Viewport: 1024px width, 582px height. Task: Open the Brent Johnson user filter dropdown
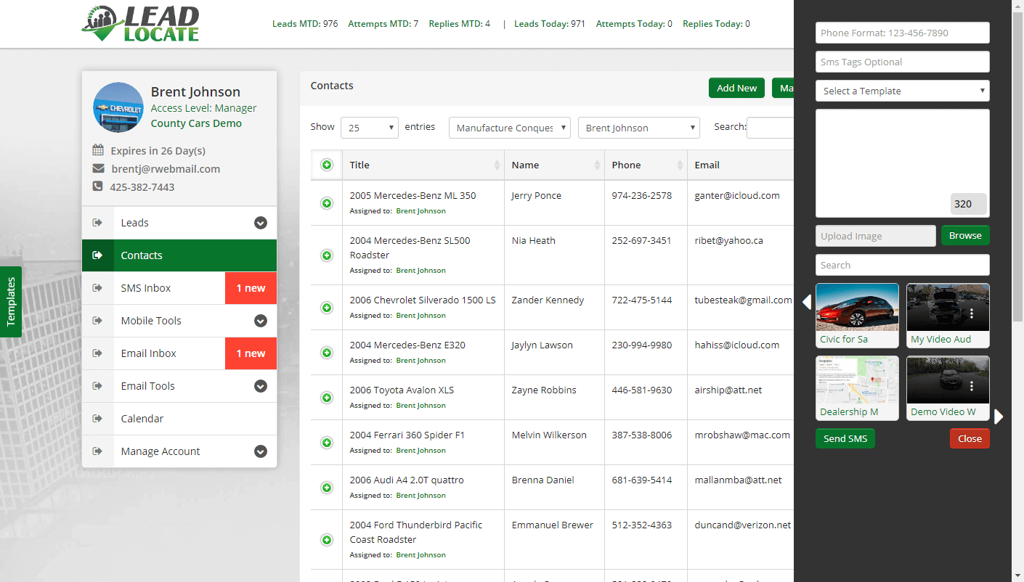point(639,128)
